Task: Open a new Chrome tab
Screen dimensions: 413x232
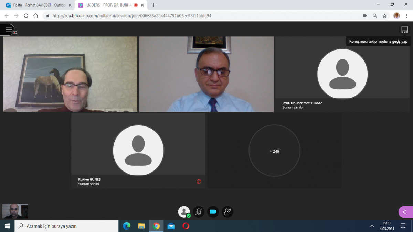Action: coord(154,5)
